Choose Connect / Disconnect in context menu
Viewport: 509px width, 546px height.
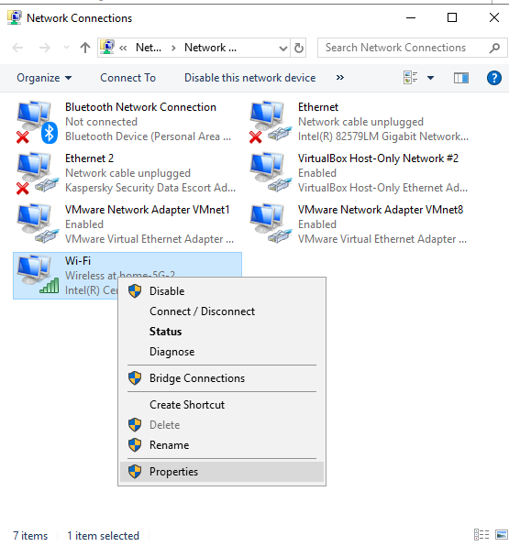pyautogui.click(x=222, y=311)
